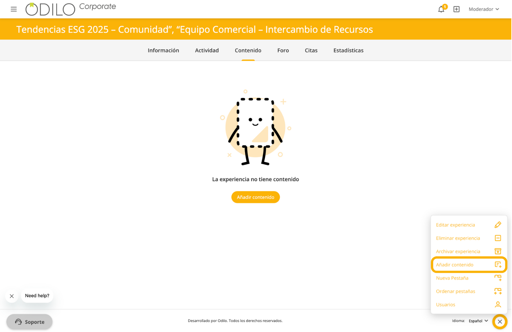Open the Español language dropdown

coord(478,321)
